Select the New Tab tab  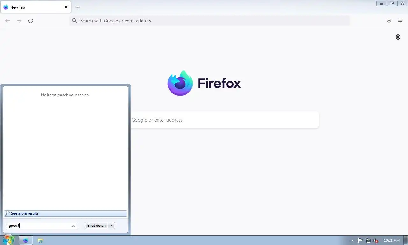tap(36, 7)
